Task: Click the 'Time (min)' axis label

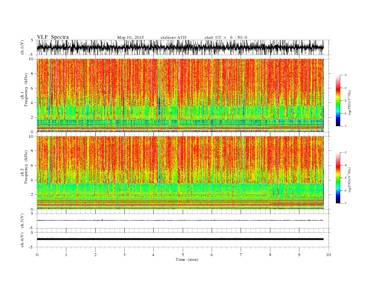Action: [x=187, y=259]
